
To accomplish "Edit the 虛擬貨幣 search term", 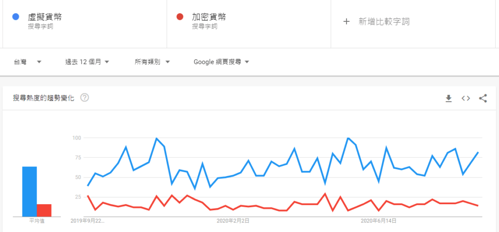I will click(45, 17).
